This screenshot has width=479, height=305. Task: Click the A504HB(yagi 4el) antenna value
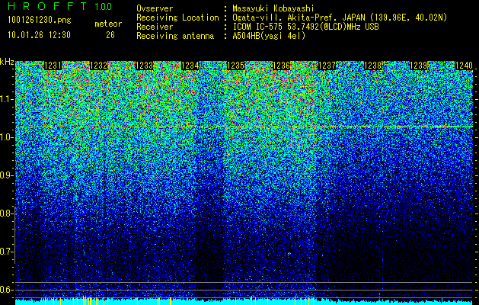269,36
